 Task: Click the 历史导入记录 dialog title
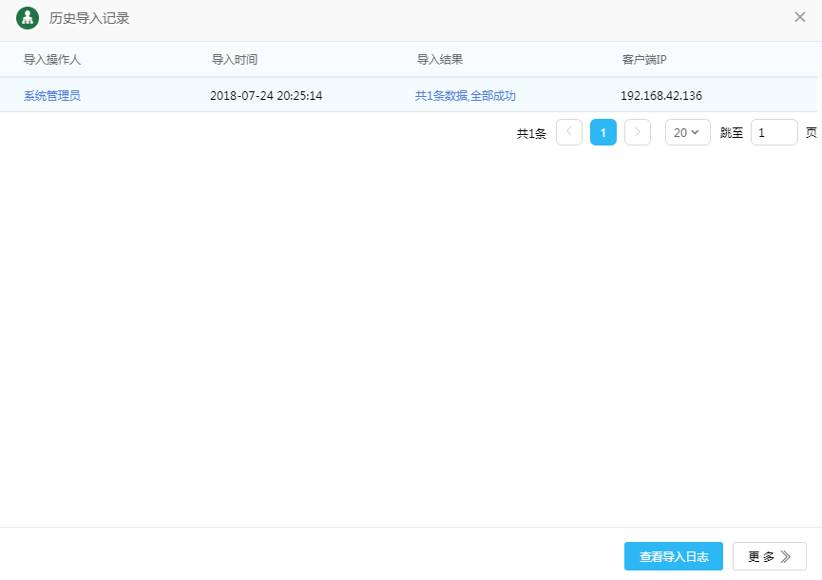(89, 18)
